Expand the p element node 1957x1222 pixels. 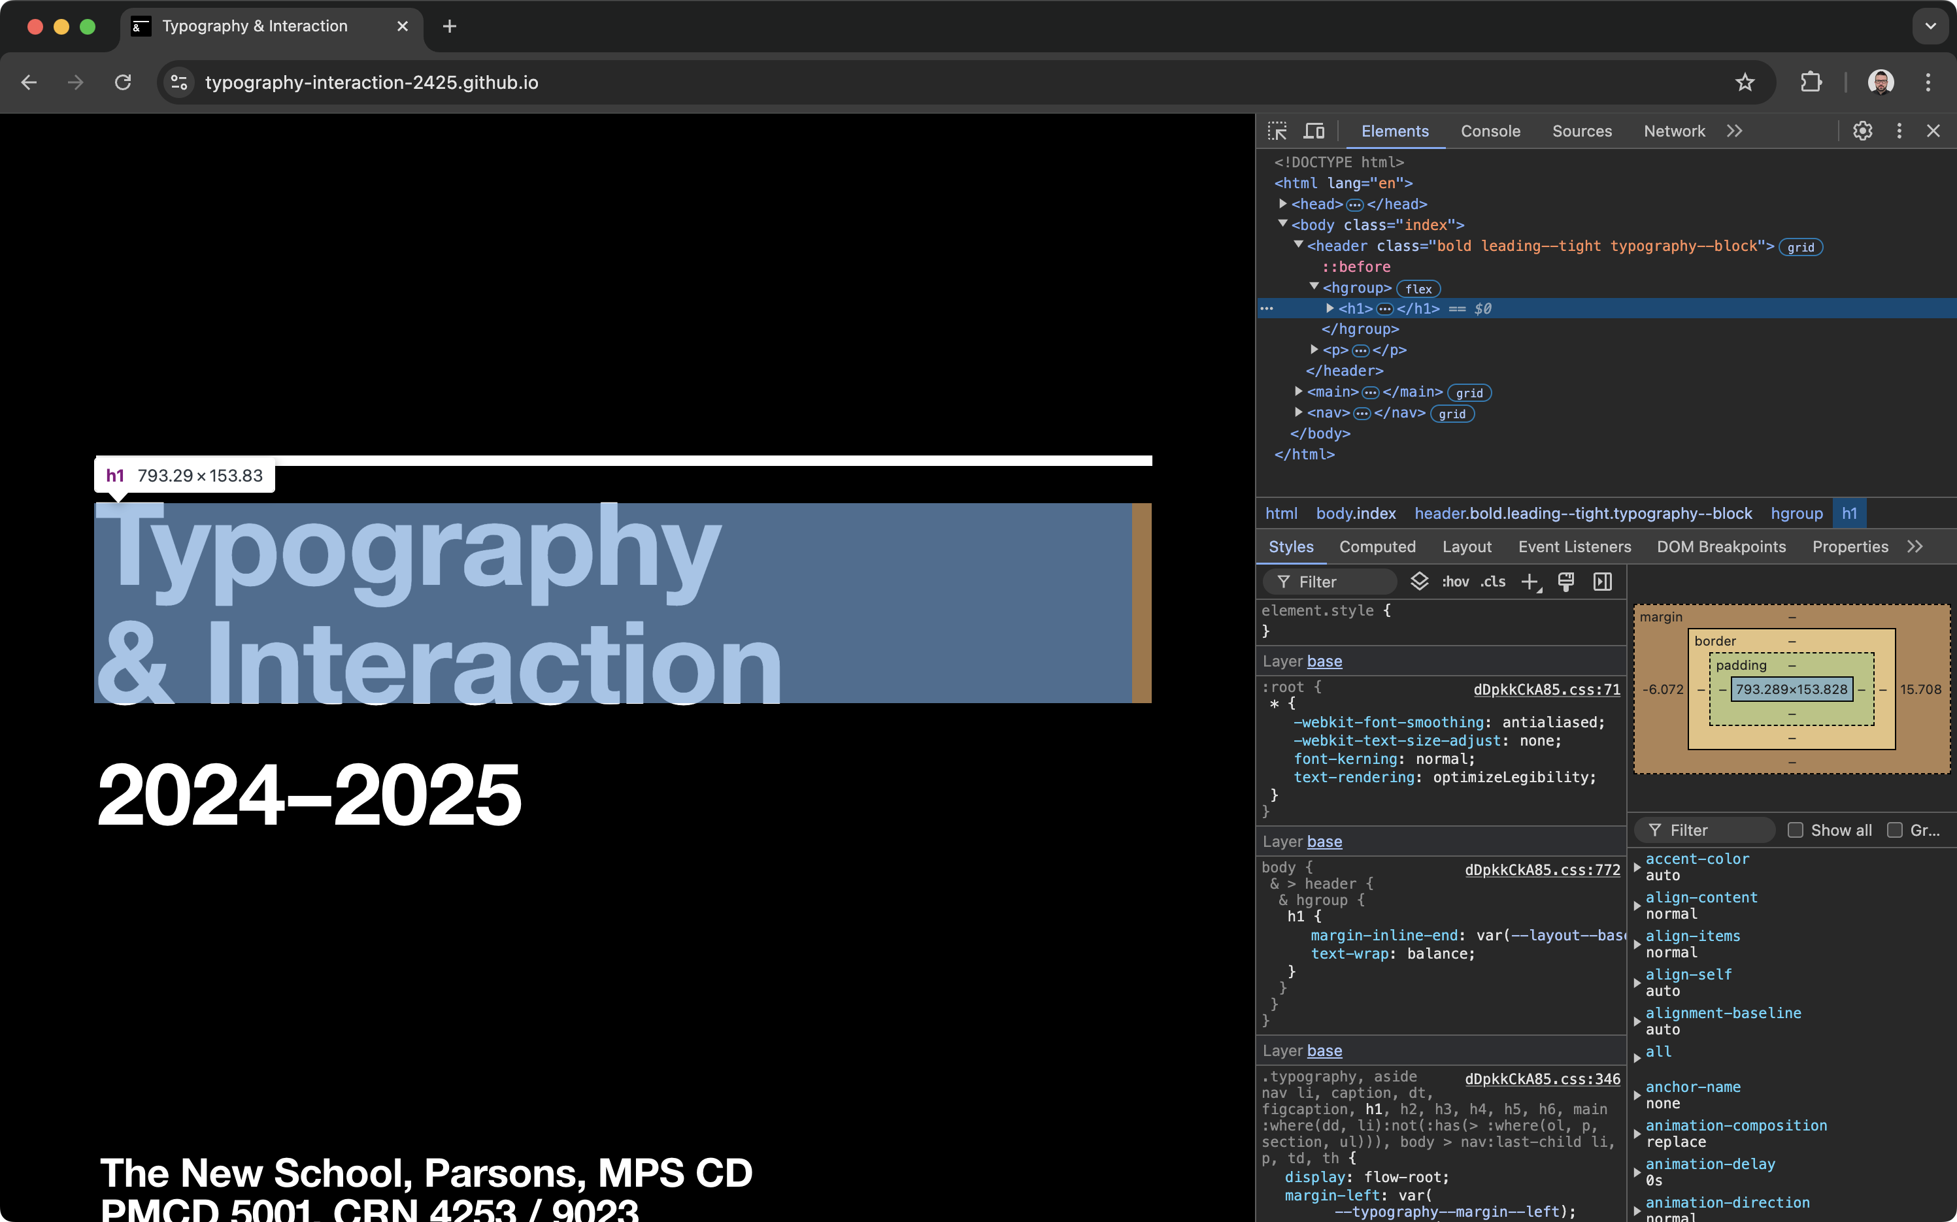tap(1314, 349)
